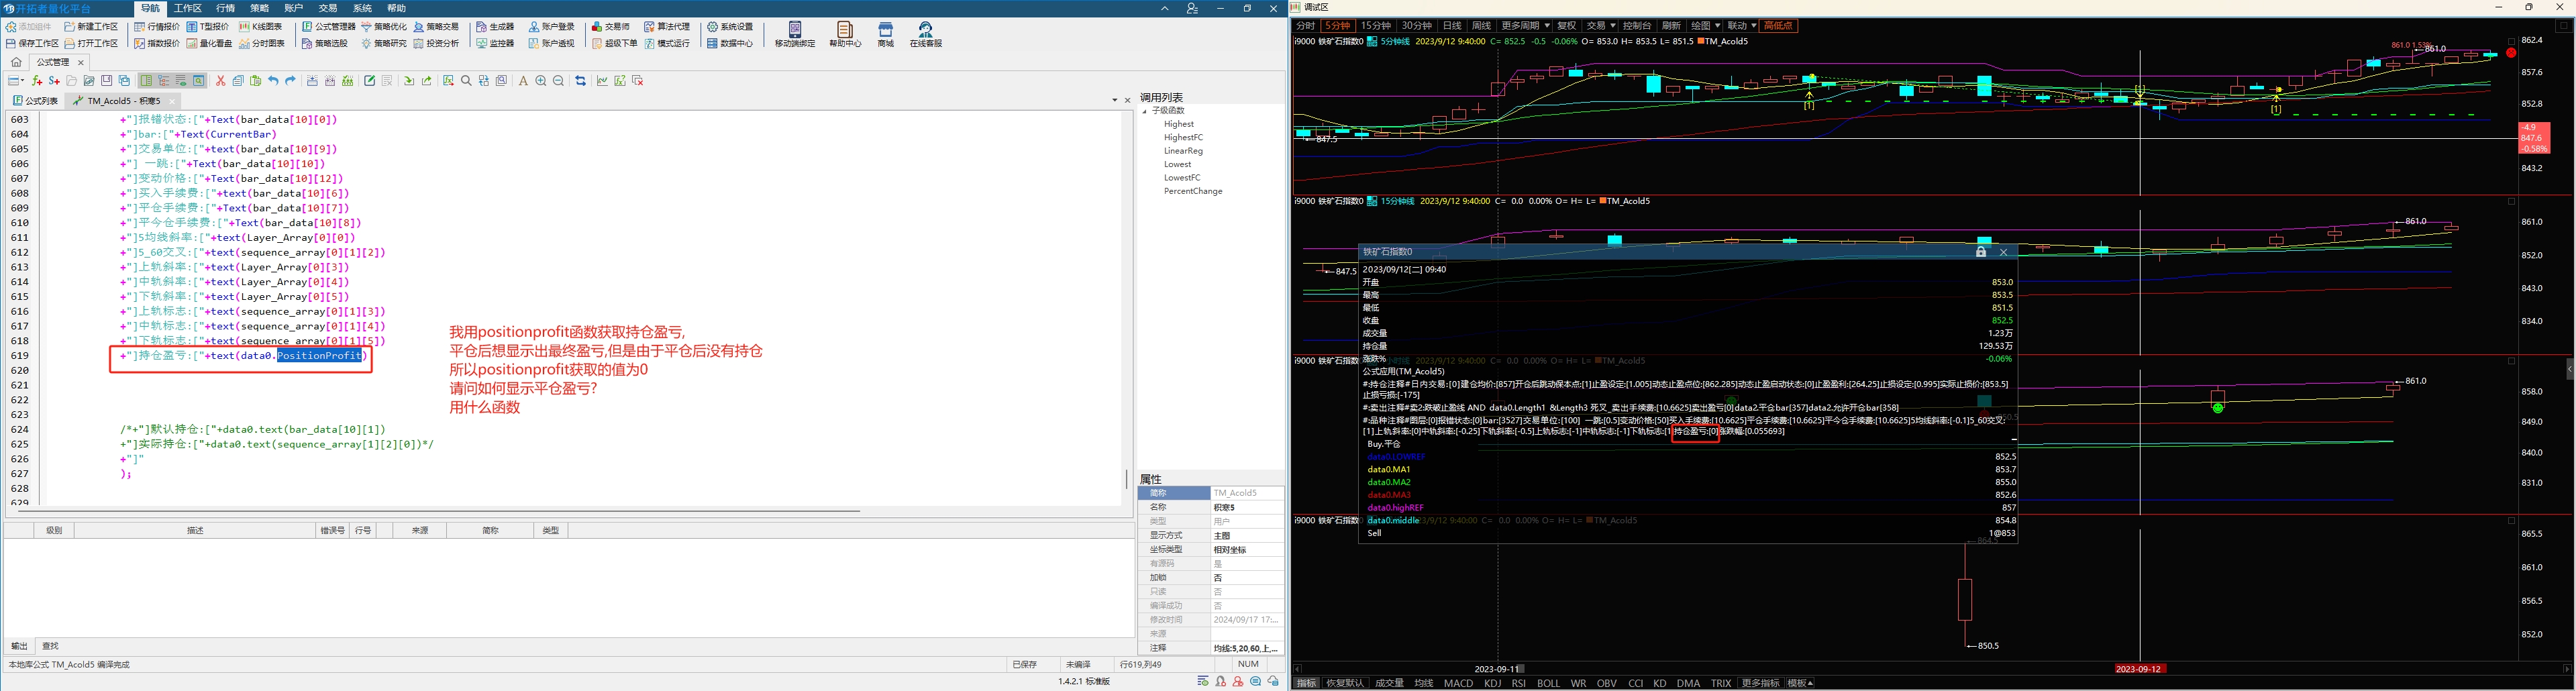This screenshot has width=2576, height=691.
Task: Open the tab list dropdown arrow above editor
Action: (1115, 100)
